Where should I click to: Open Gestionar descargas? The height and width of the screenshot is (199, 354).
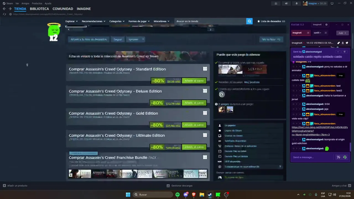[180, 186]
